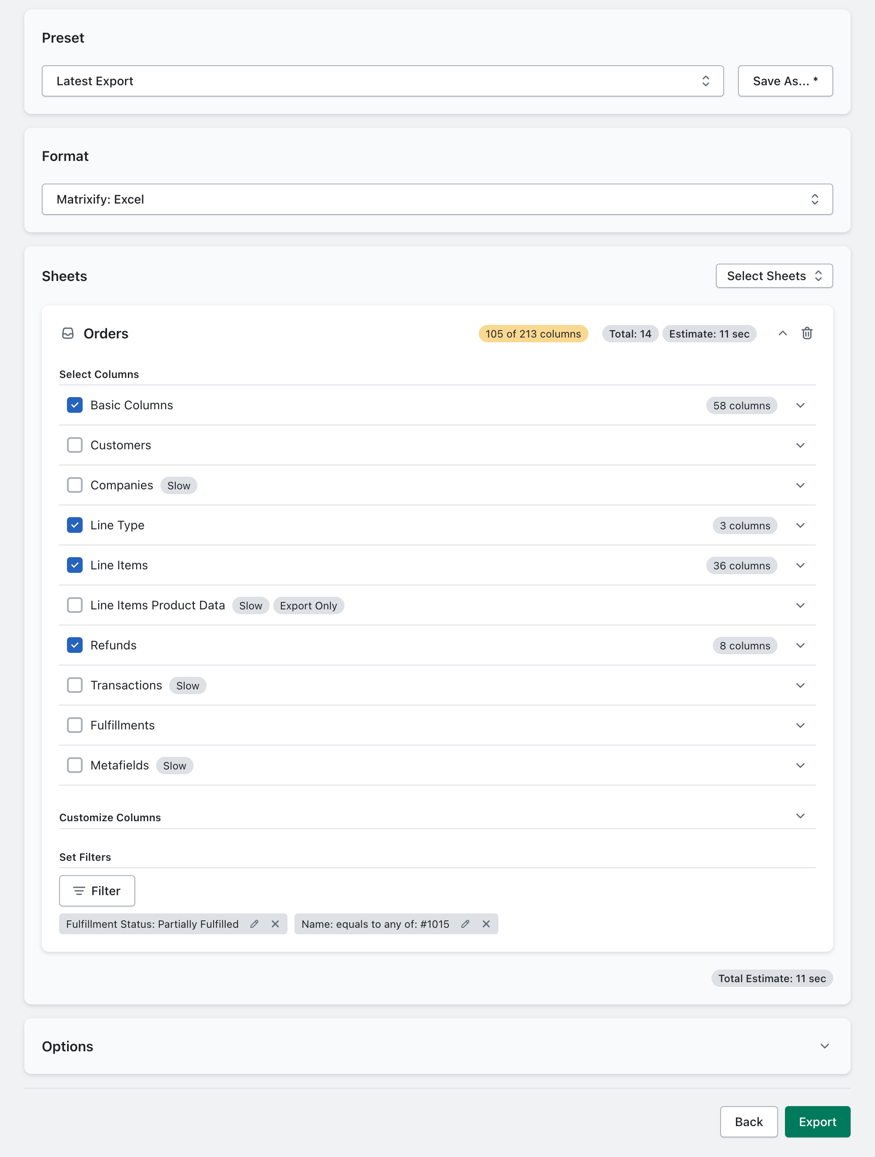The image size is (875, 1157).
Task: Remove the Fulfillment Status filter
Action: click(x=275, y=924)
